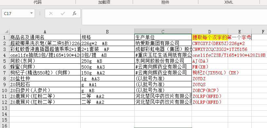Click the 加载项 ribbon group label
This screenshot has width=267, height=128.
[x=104, y=2]
